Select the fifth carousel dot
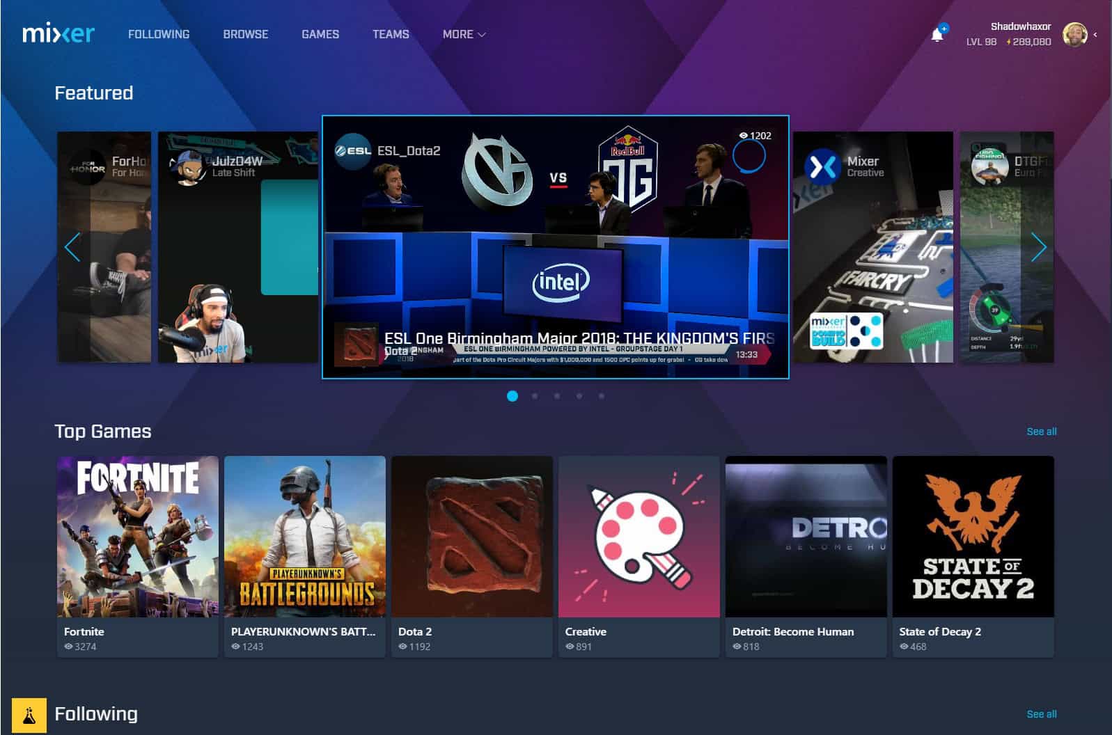The width and height of the screenshot is (1112, 735). pos(602,396)
